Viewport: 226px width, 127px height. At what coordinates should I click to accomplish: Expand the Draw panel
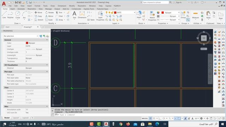click(17, 23)
